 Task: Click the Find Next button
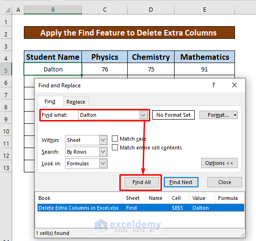[x=181, y=182]
